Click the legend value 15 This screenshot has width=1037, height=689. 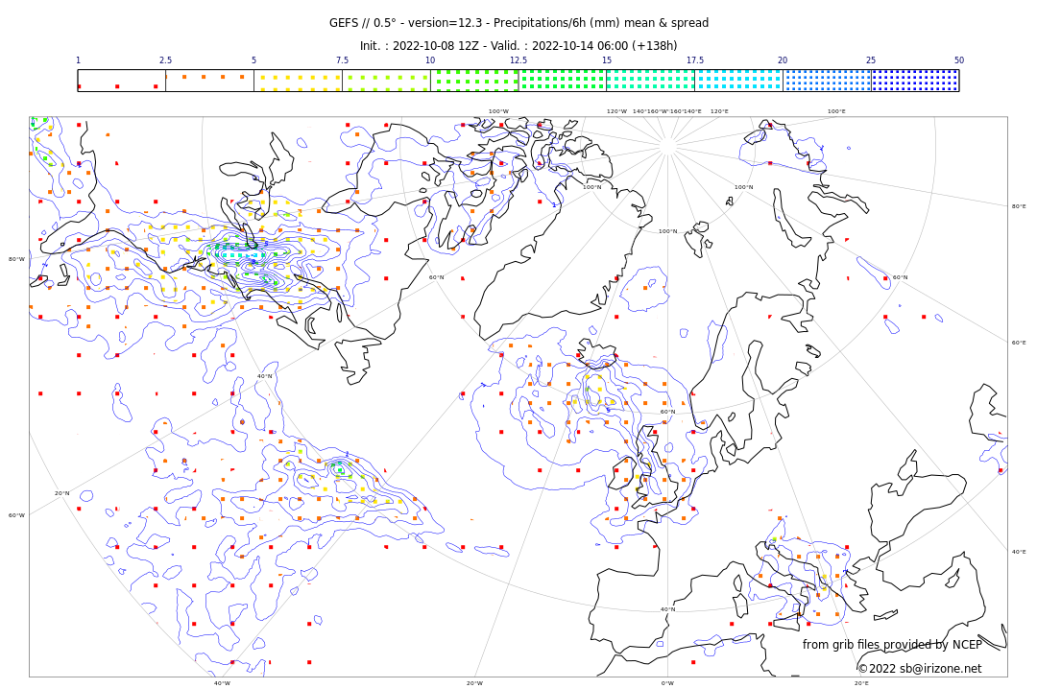pyautogui.click(x=607, y=60)
